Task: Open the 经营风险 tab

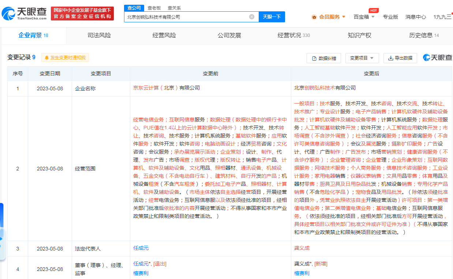Action: tap(164, 35)
